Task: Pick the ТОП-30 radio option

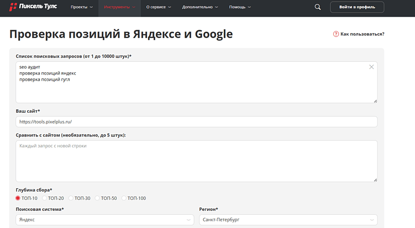Action: 71,198
